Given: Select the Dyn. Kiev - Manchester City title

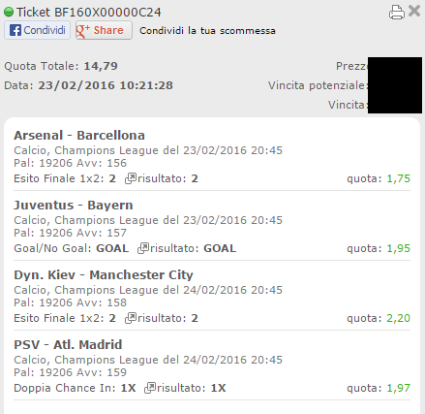Looking at the screenshot, I should 104,275.
